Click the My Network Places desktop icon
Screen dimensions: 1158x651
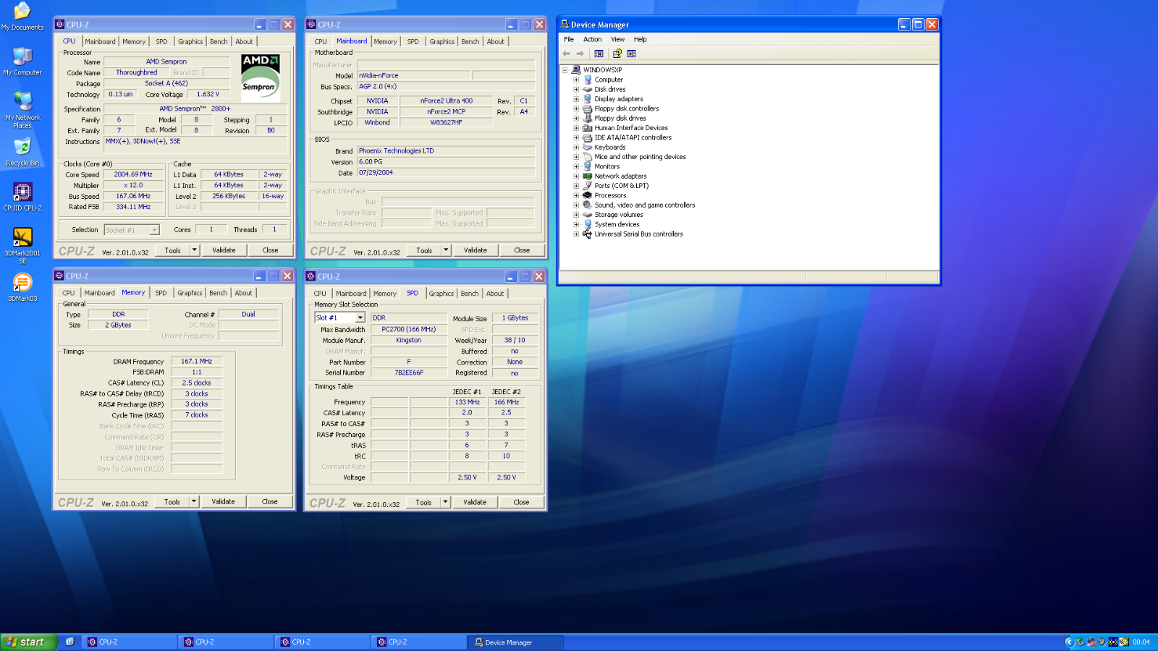pyautogui.click(x=22, y=102)
